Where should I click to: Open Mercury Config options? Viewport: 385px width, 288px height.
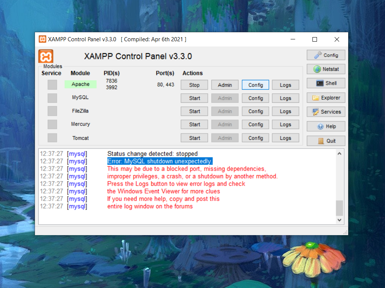click(x=255, y=124)
